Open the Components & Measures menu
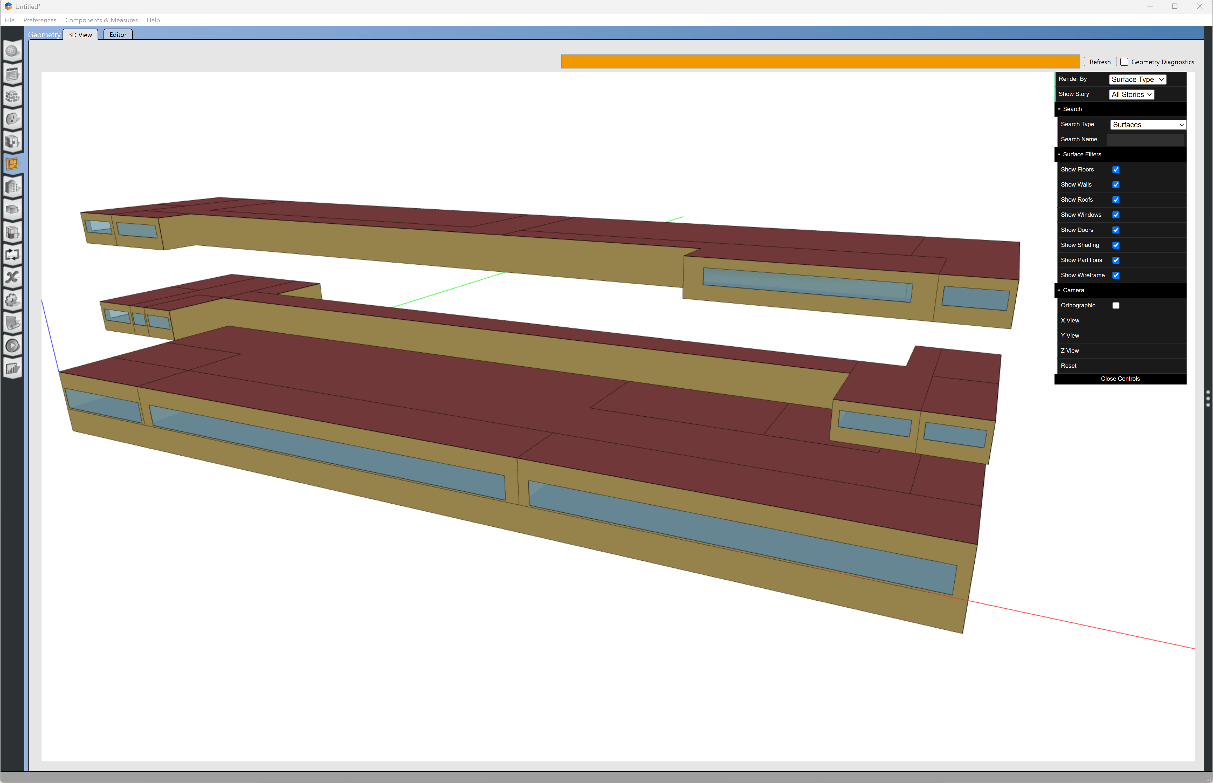The image size is (1213, 783). [x=101, y=20]
